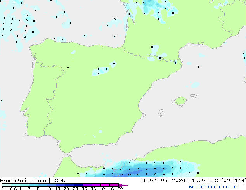The height and width of the screenshot is (190, 246).
Task: Click the 5–10 mm legend swatch
Action: click(42, 185)
